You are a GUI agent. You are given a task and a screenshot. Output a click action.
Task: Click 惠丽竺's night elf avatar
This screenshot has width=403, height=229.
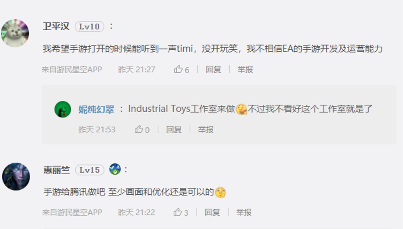pos(16,176)
